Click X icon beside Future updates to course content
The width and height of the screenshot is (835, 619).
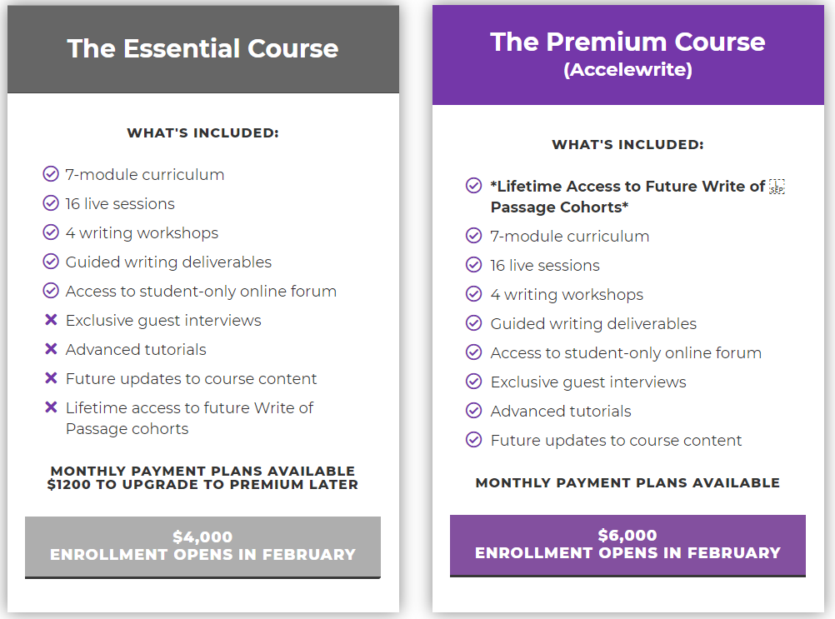pos(51,378)
